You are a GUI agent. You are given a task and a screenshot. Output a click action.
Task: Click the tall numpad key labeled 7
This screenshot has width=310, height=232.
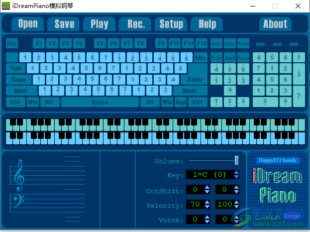coord(299,97)
